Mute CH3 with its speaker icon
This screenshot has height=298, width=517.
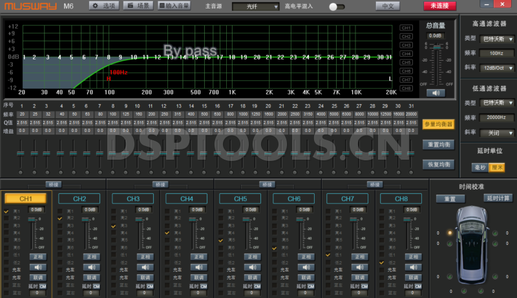(145, 267)
